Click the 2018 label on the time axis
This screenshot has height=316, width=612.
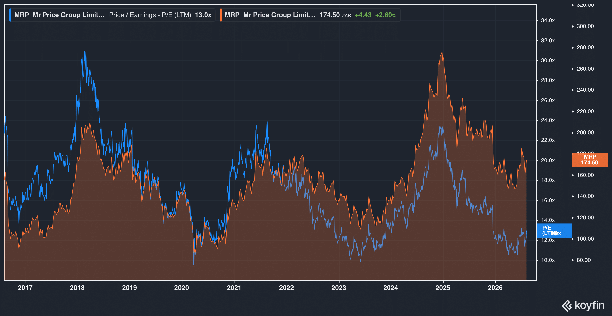coord(77,288)
